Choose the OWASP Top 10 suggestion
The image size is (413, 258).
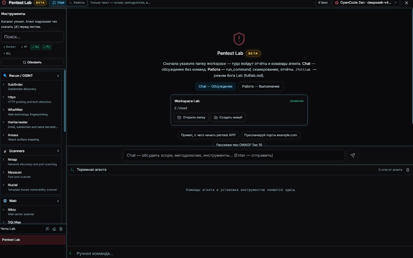(x=239, y=144)
